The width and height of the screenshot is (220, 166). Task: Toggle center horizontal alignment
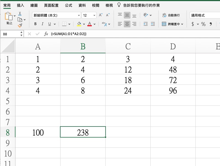pos(127,24)
